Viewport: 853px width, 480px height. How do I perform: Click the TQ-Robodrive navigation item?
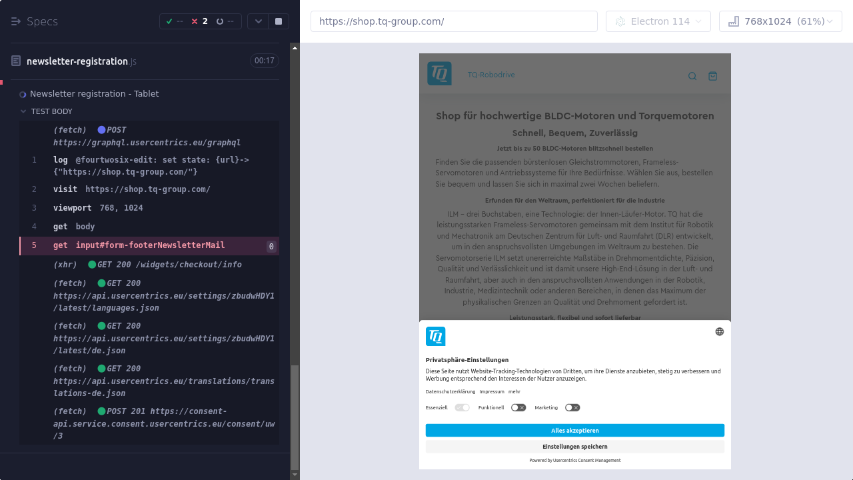[x=490, y=75]
